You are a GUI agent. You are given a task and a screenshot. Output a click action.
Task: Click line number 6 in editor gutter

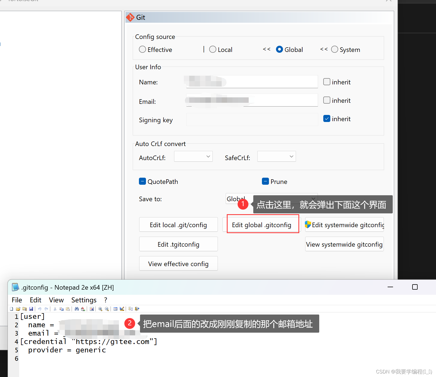click(x=16, y=359)
